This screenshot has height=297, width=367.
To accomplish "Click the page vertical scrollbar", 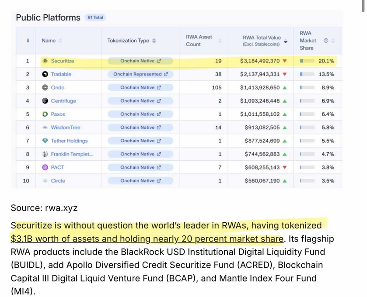I will pyautogui.click(x=363, y=6).
